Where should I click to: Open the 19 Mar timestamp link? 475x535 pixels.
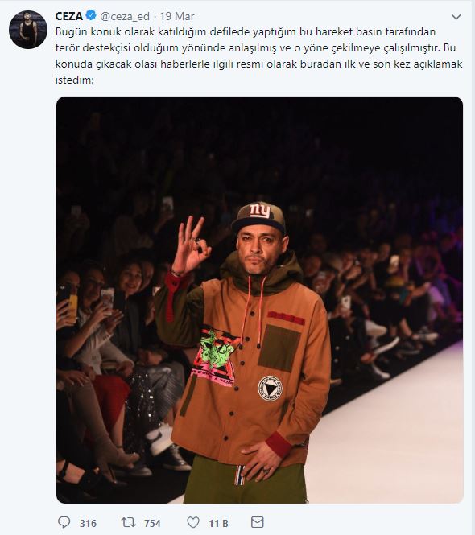[177, 16]
